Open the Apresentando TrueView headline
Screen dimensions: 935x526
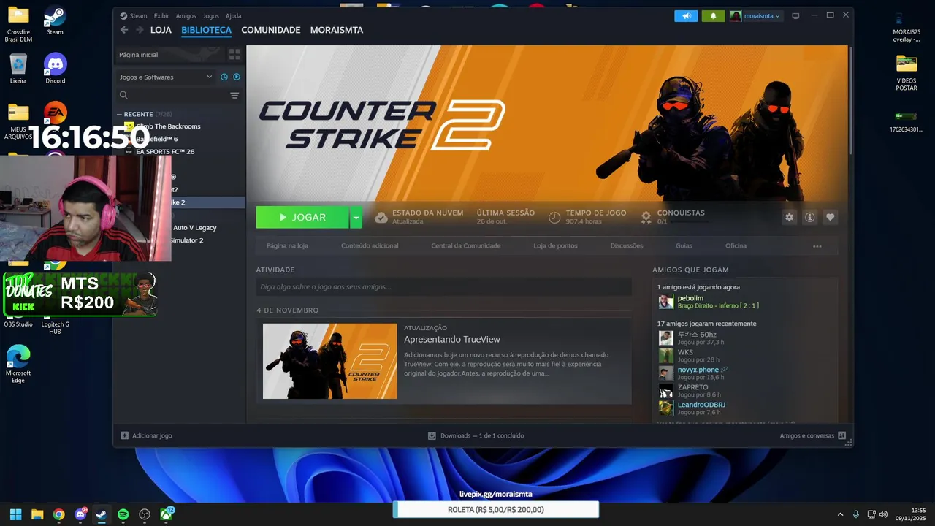click(x=452, y=340)
